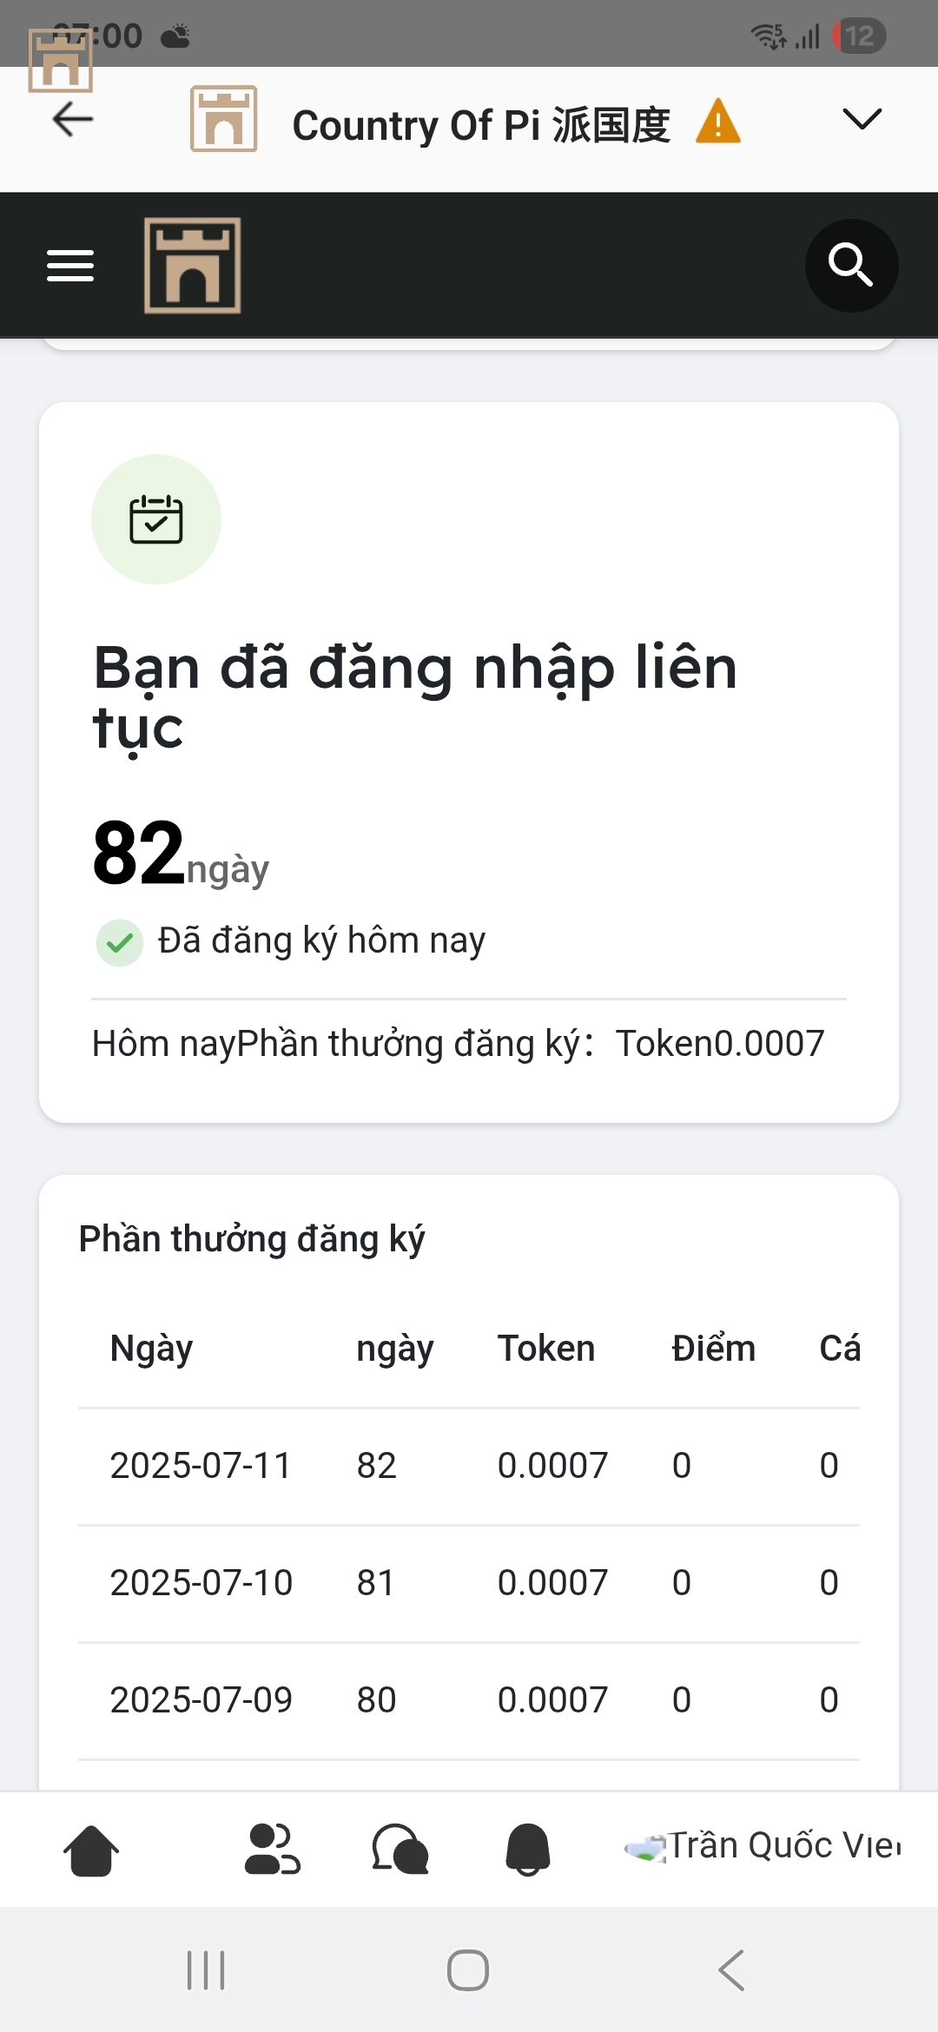The width and height of the screenshot is (938, 2032).
Task: Open notifications bell icon
Action: 528,1850
